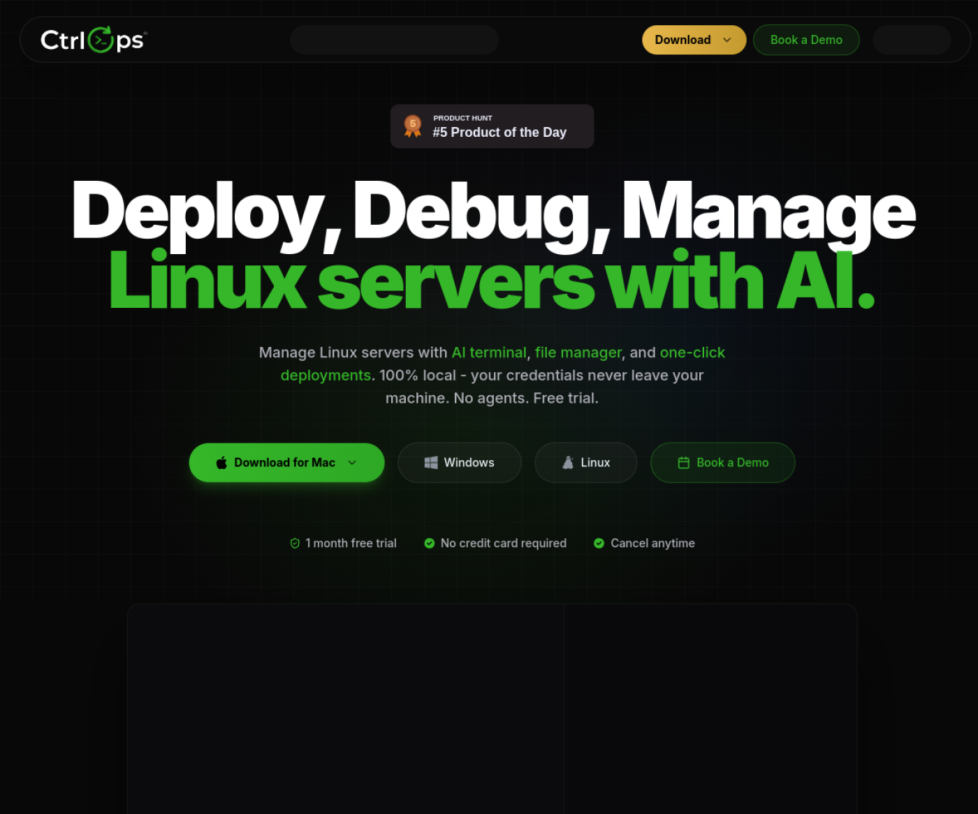Image resolution: width=978 pixels, height=814 pixels.
Task: Open the yellow Download menu button
Action: pos(694,40)
